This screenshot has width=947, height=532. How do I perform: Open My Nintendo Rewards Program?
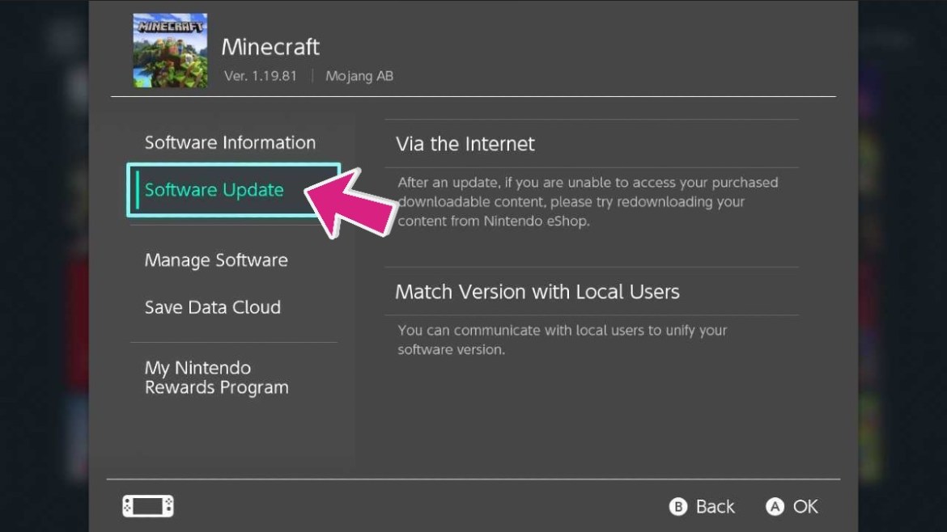(x=216, y=378)
